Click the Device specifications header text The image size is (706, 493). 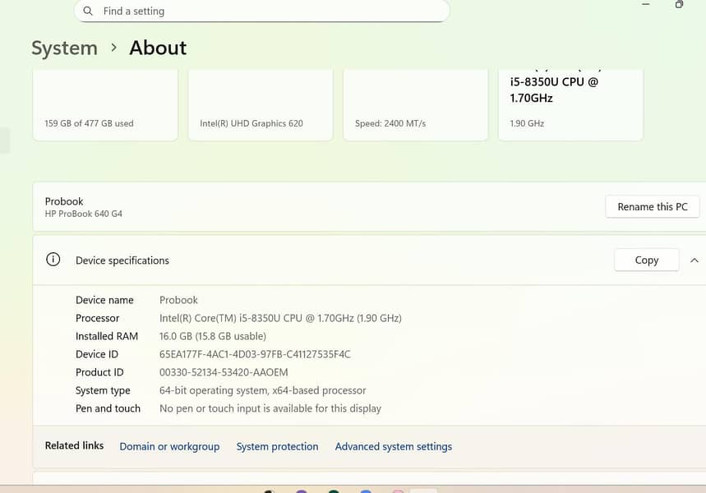click(122, 260)
